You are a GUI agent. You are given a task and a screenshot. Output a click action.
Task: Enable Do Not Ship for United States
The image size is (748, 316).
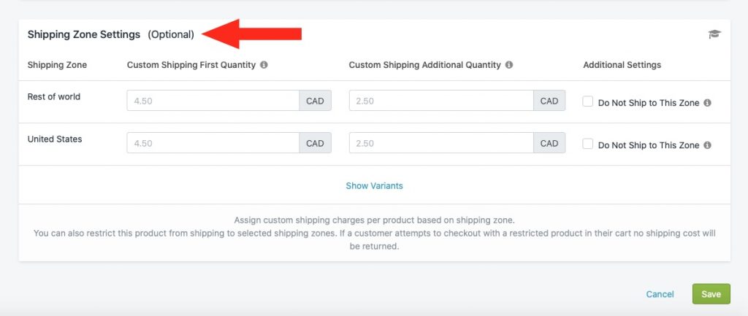pos(588,144)
